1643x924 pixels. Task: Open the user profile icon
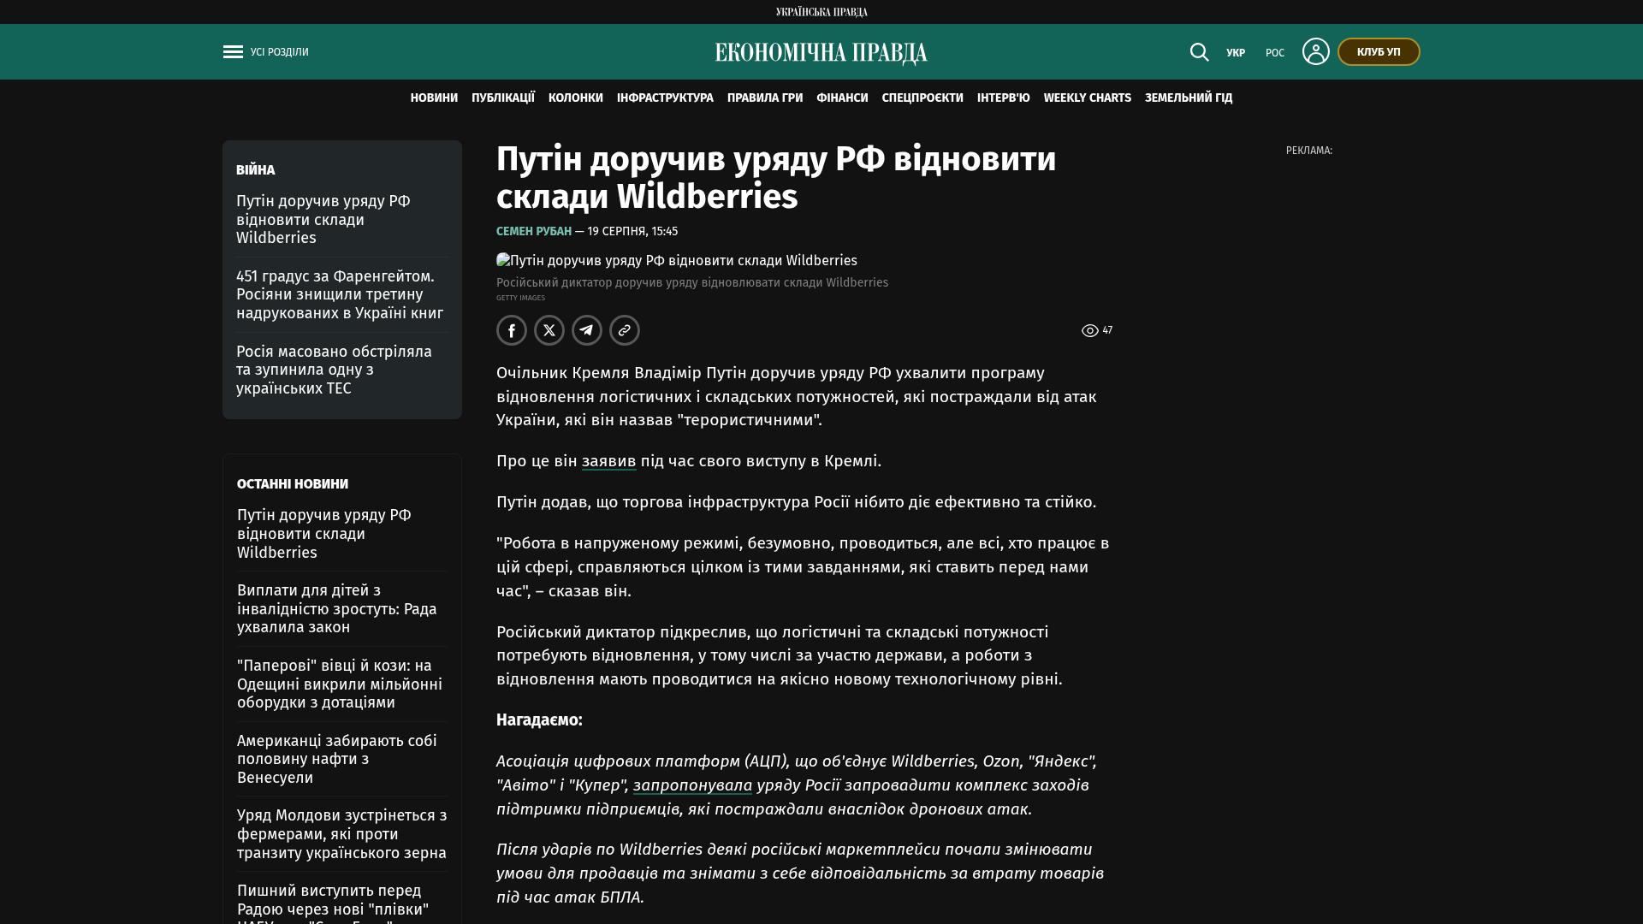[x=1316, y=51]
